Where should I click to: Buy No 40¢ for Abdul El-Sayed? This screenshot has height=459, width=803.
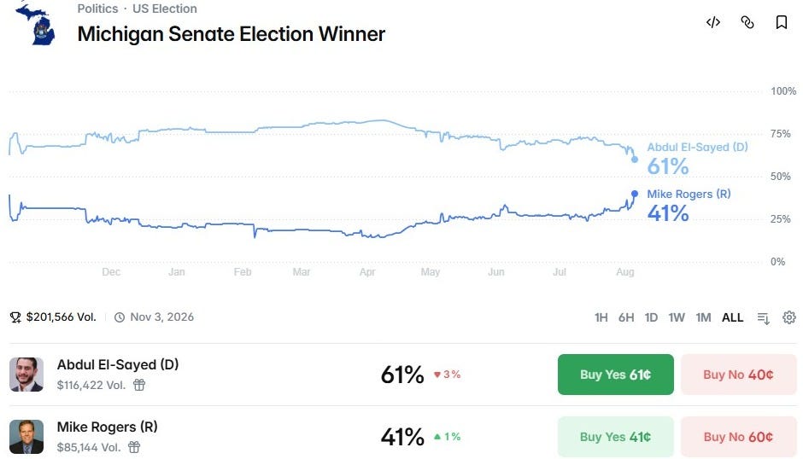pos(738,375)
